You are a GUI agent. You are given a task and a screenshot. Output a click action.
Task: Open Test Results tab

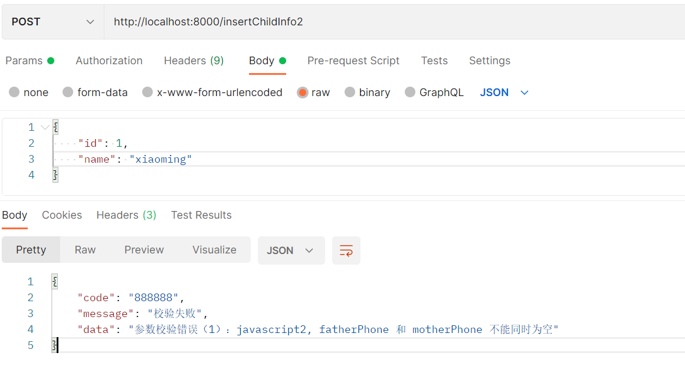[201, 215]
